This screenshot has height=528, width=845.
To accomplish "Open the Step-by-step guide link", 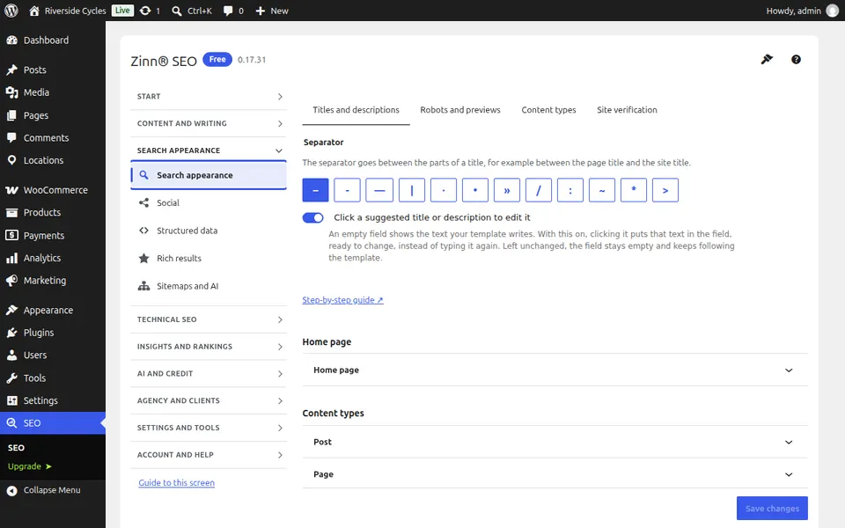I will 342,299.
